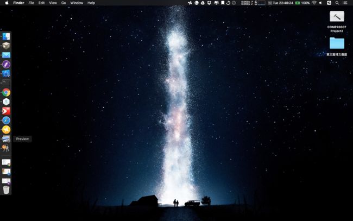353x221 pixels.
Task: Open the Dropbox menu bar icon
Action: click(209, 3)
